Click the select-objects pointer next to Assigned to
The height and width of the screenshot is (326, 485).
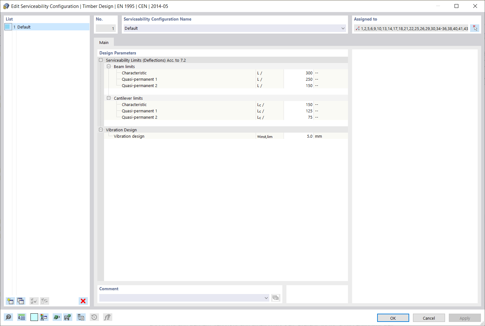[x=475, y=28]
